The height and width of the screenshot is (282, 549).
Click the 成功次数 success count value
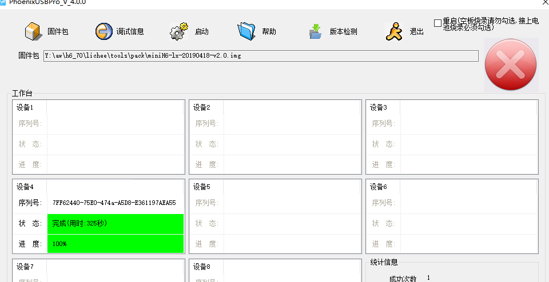(428, 278)
